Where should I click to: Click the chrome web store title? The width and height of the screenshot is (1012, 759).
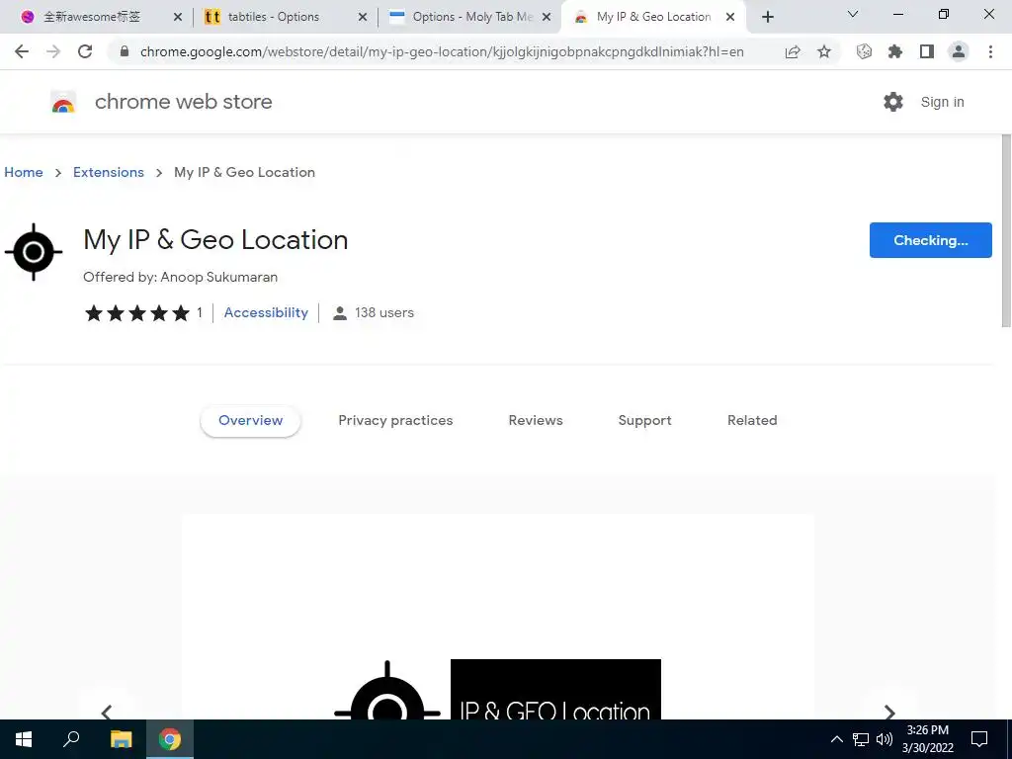click(183, 102)
